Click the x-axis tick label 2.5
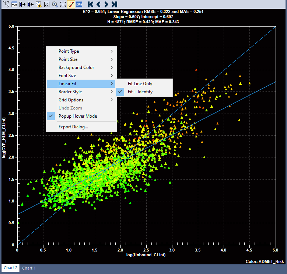This screenshot has width=287, height=274. [146, 250]
